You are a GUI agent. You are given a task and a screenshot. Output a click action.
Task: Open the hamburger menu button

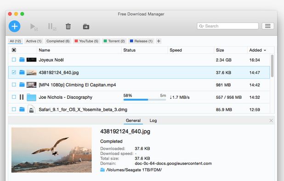pyautogui.click(x=268, y=26)
